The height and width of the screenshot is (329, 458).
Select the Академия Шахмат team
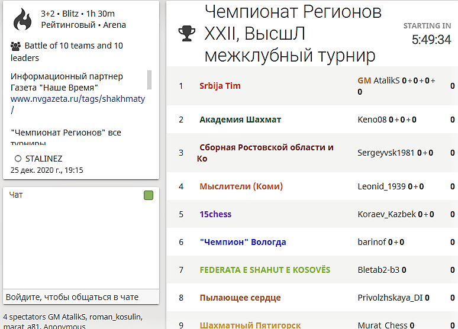point(240,120)
